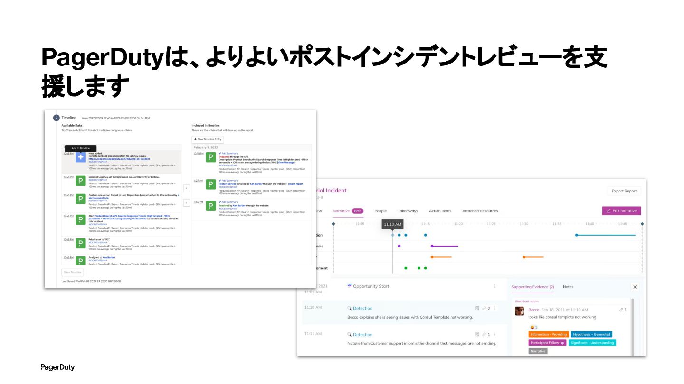Click the P icon beside the Resolved by Ken Barber entry
The image size is (684, 384).
click(211, 206)
